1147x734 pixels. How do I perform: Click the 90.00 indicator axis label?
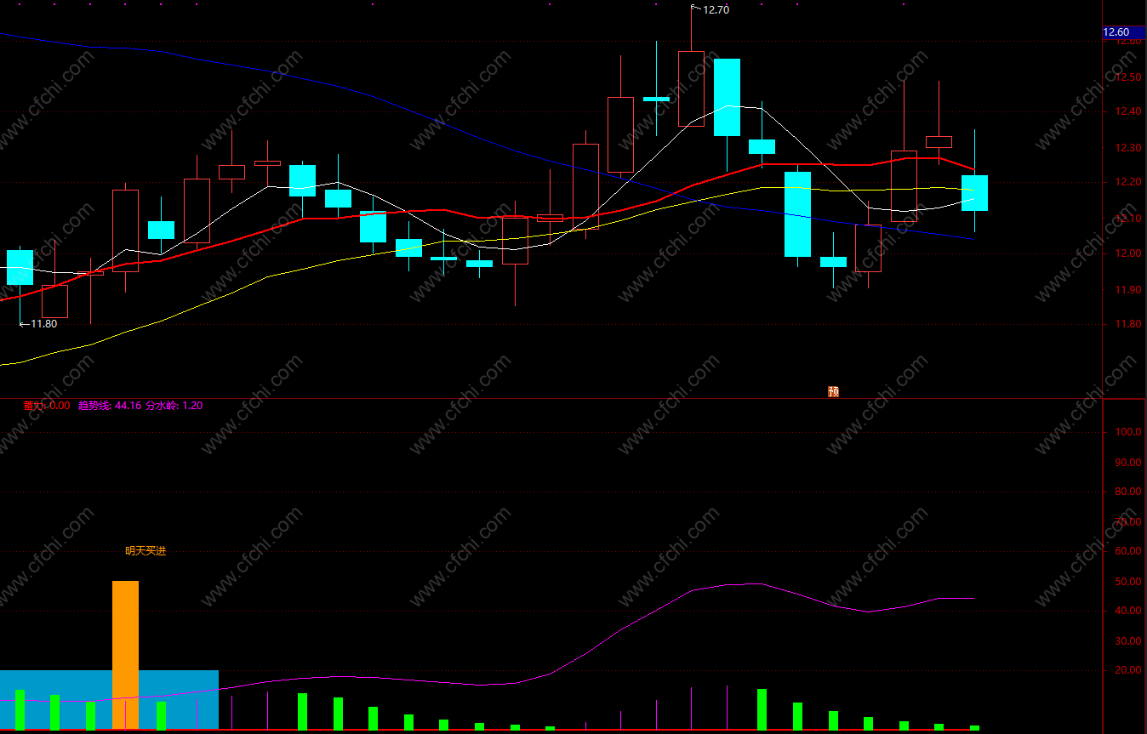(x=1128, y=463)
